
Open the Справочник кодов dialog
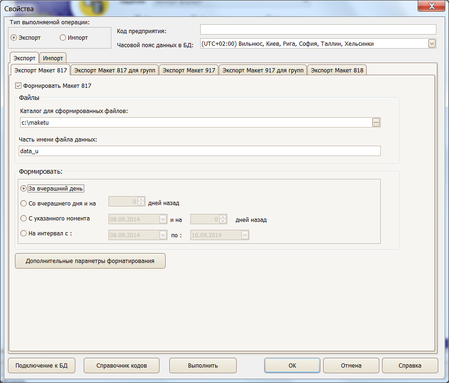pyautogui.click(x=122, y=366)
